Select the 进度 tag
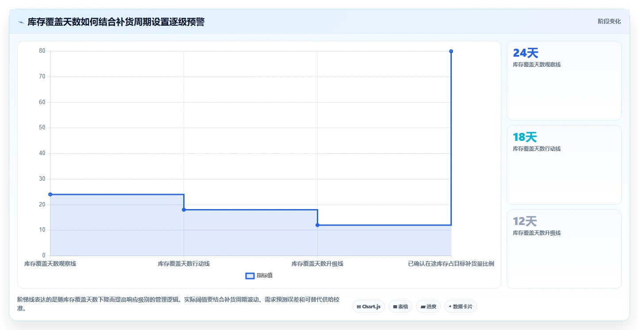The image size is (639, 330). point(428,307)
